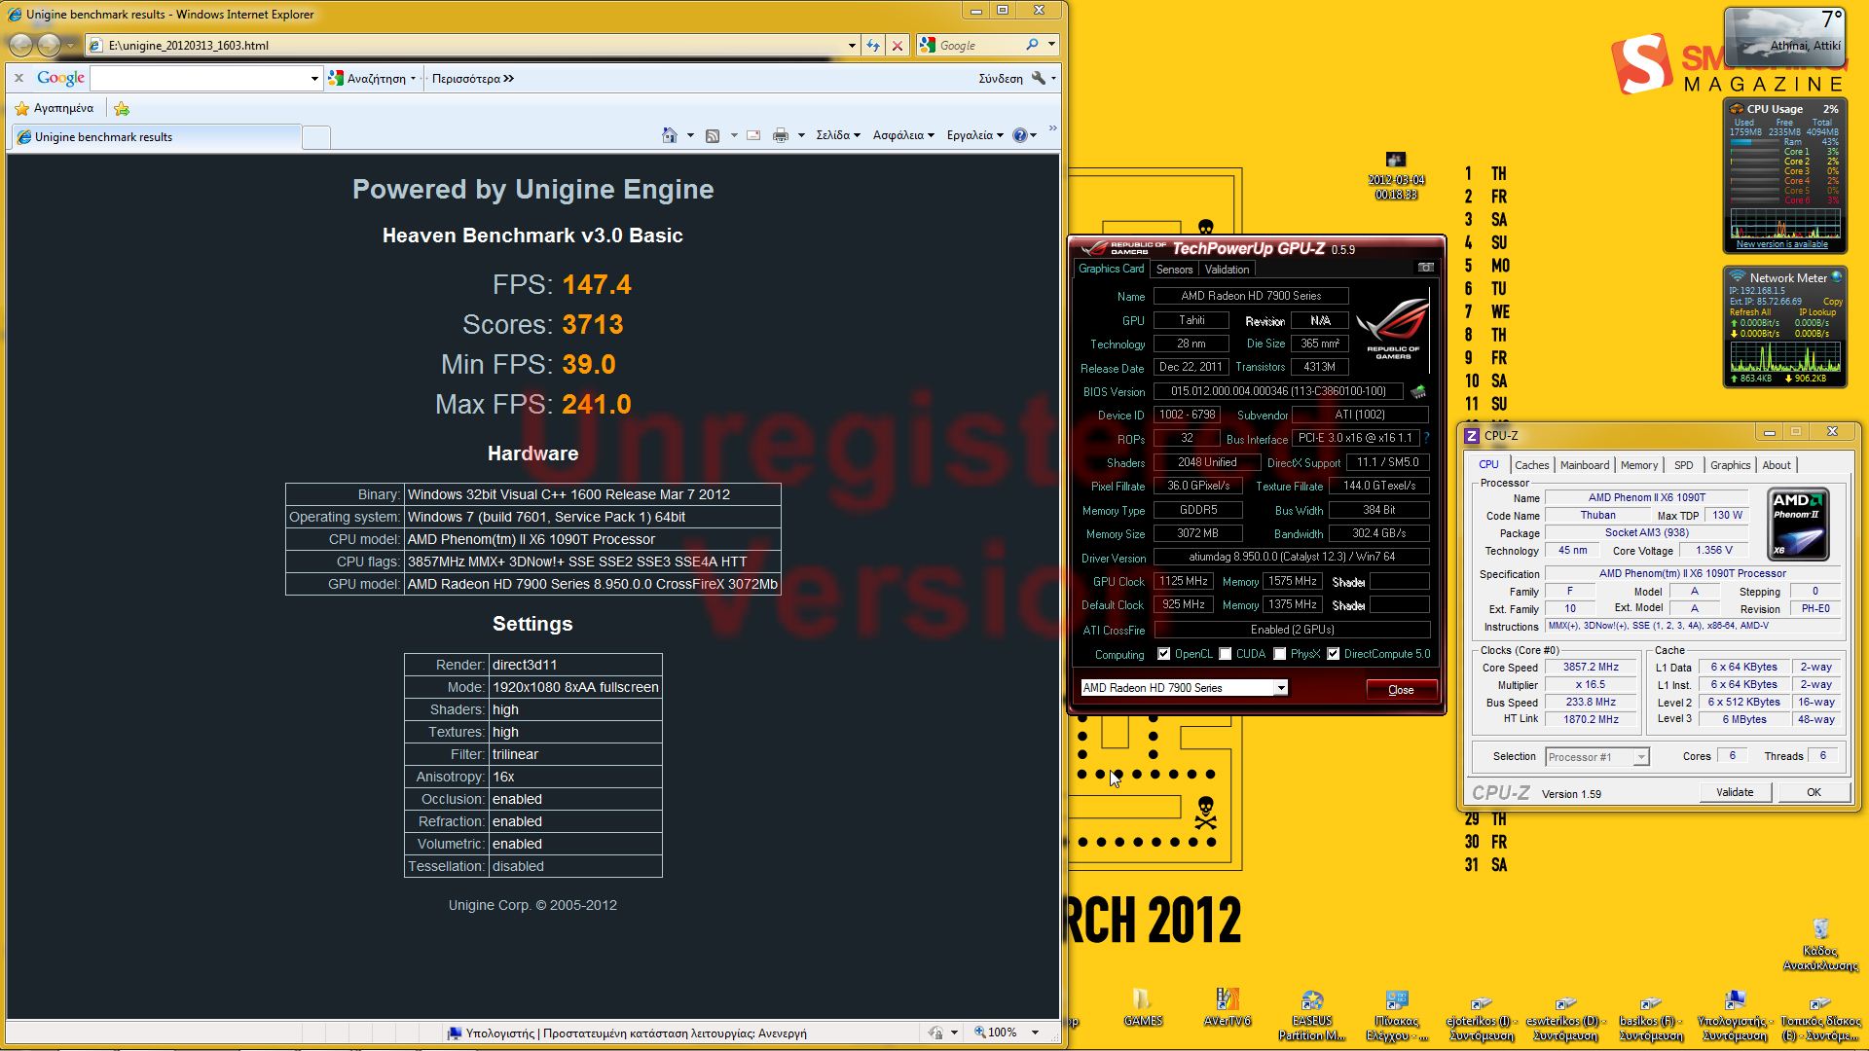Open the Memory tab in CPU-Z
Viewport: 1869px width, 1051px height.
(x=1639, y=465)
